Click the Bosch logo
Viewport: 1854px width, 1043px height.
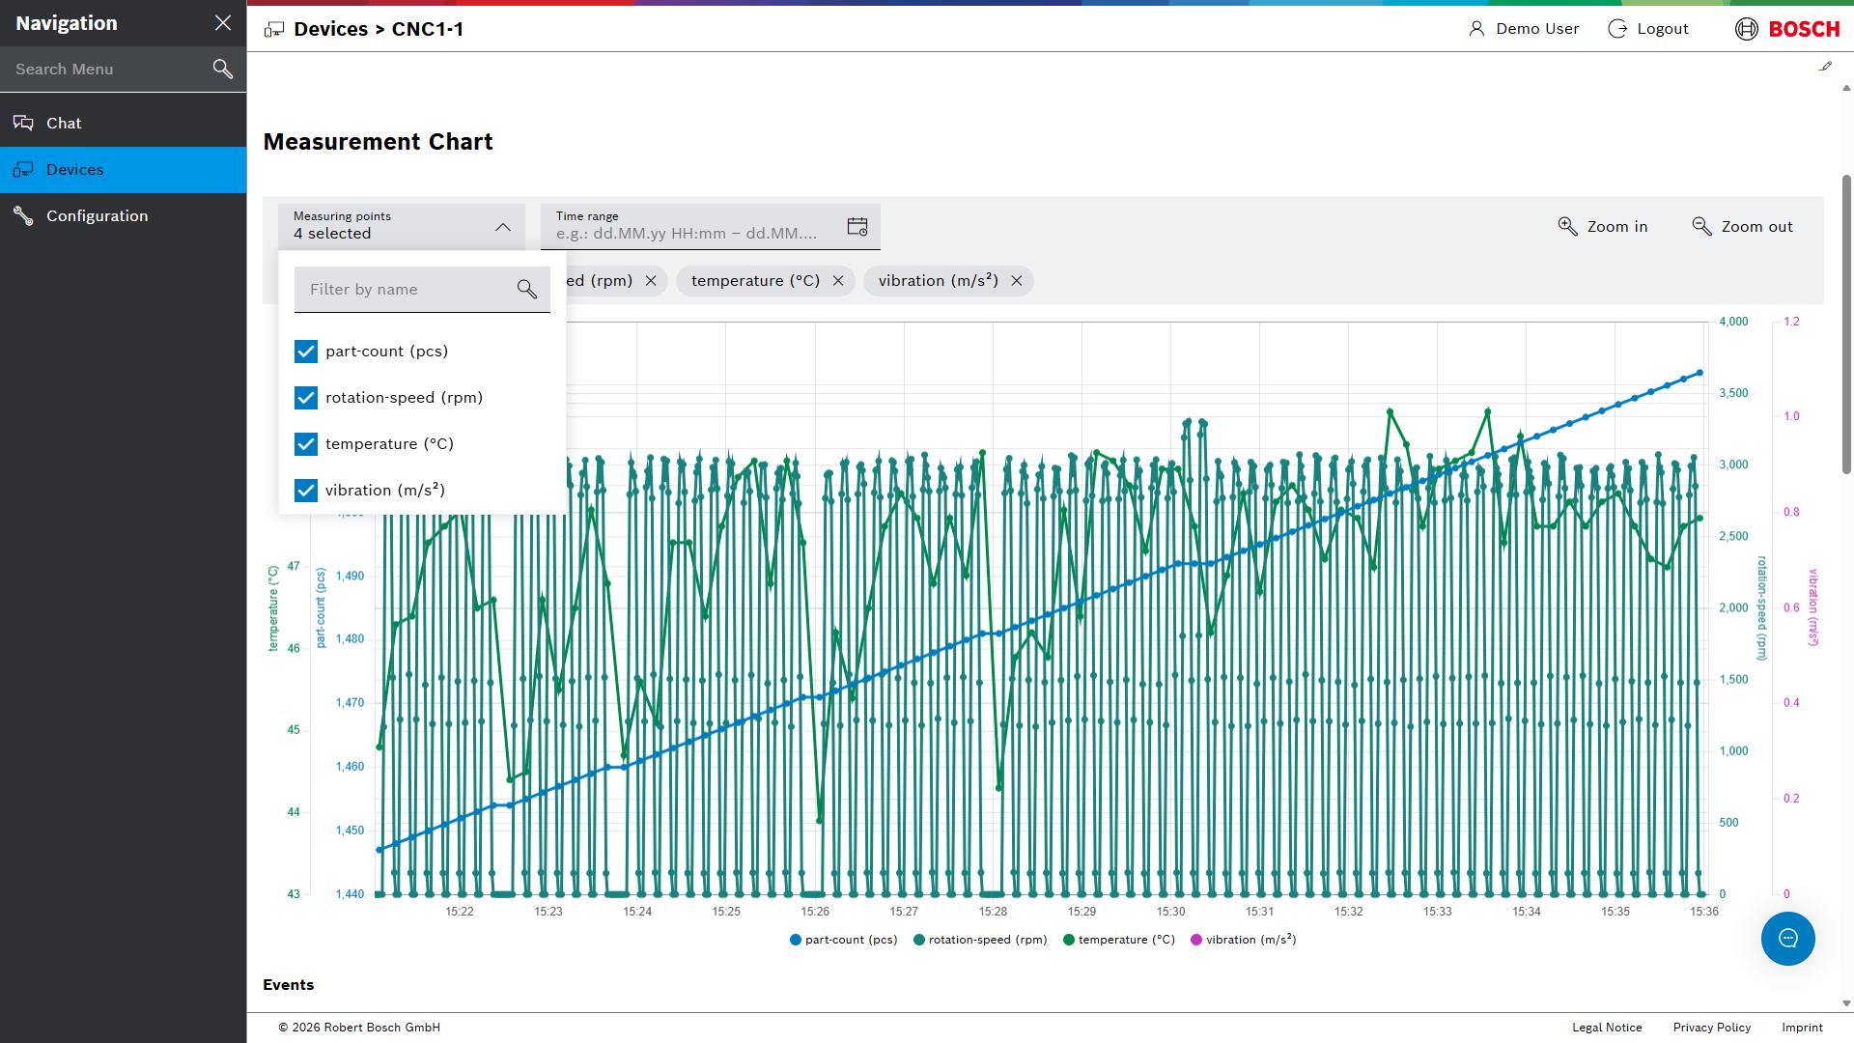(1787, 29)
